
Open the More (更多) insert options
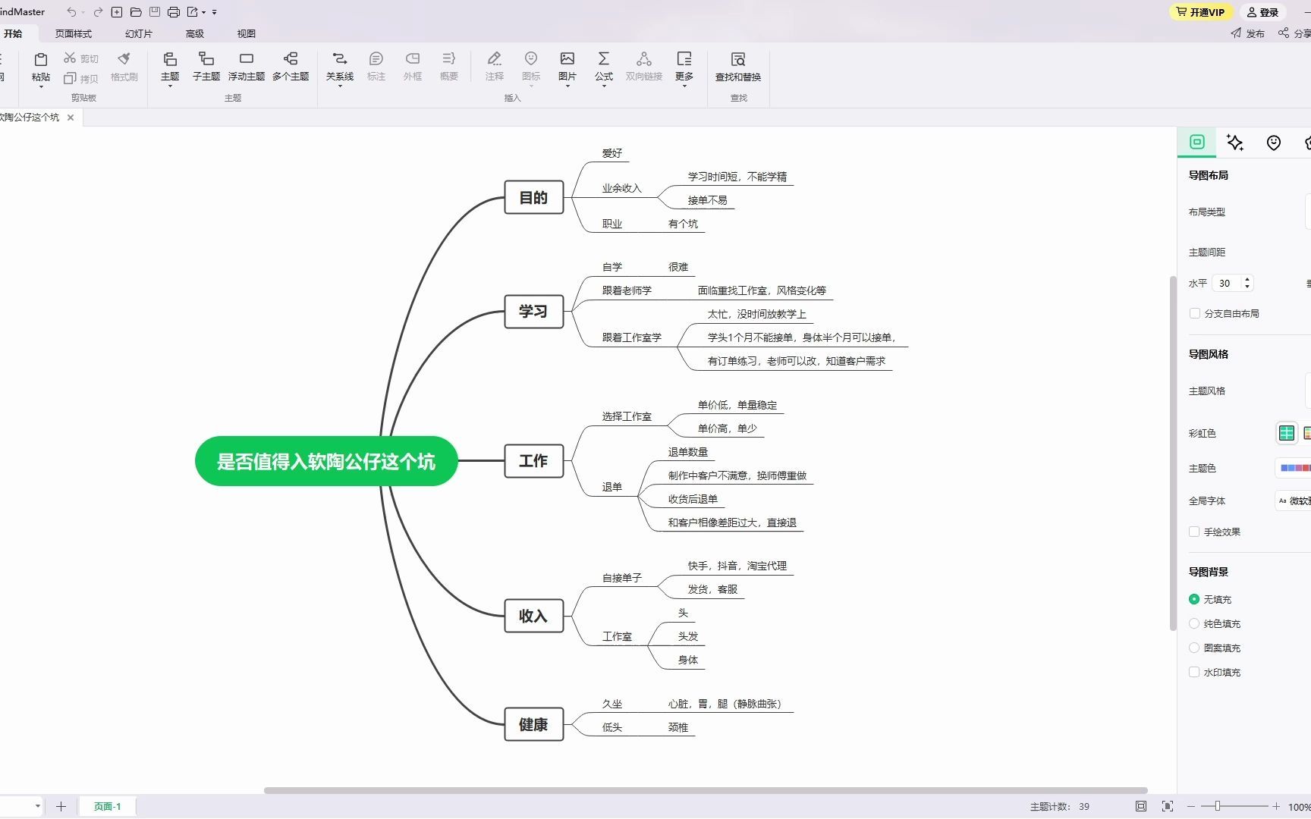coord(684,65)
